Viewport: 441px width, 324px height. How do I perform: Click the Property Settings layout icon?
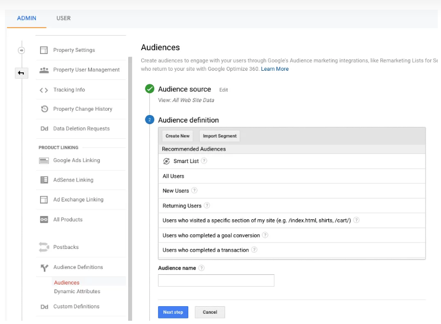(x=44, y=50)
